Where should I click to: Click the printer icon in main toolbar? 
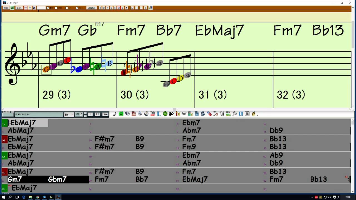[x=140, y=114]
